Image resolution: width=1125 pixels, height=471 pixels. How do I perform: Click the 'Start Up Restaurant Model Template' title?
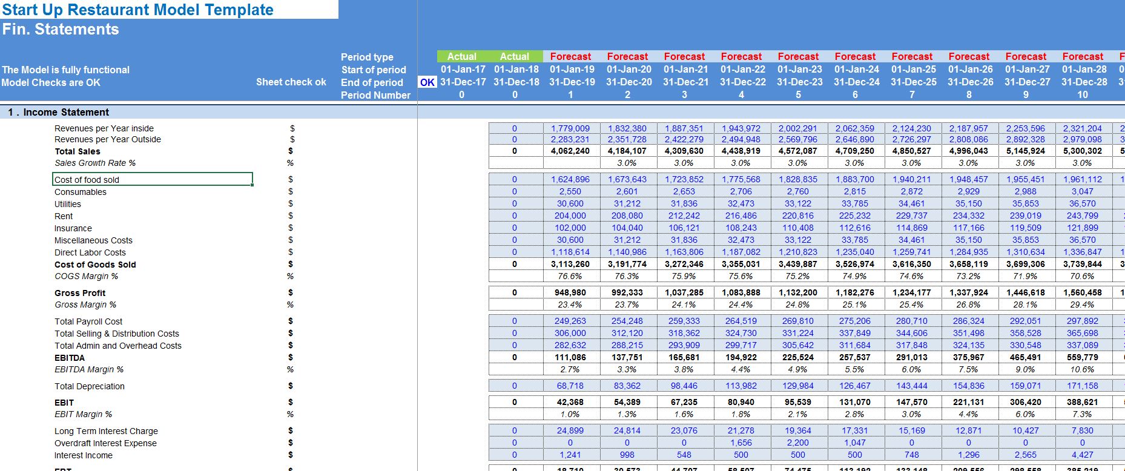tap(138, 10)
